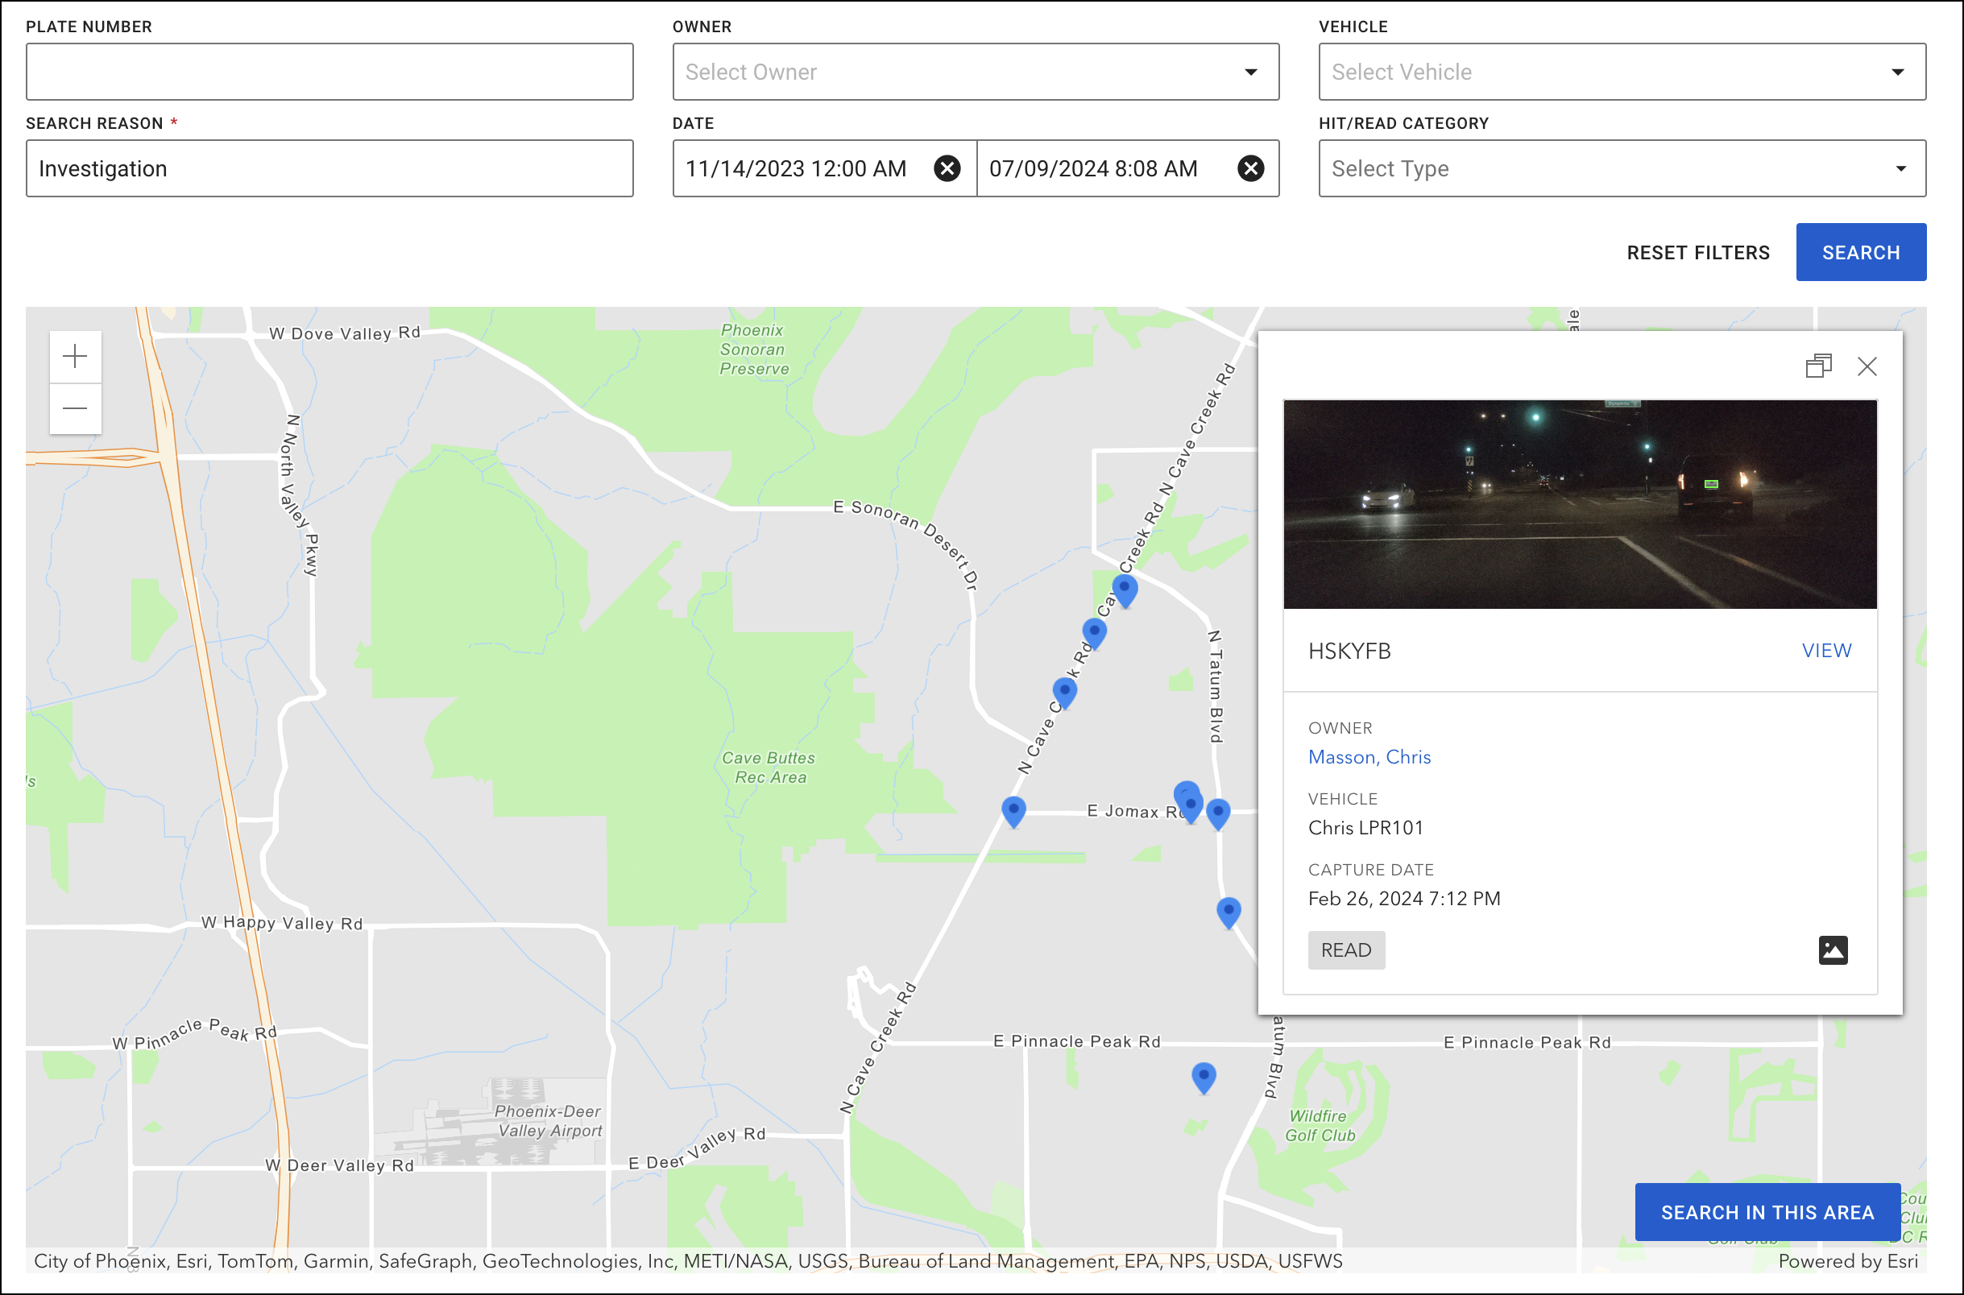Click the Search button

(x=1860, y=252)
